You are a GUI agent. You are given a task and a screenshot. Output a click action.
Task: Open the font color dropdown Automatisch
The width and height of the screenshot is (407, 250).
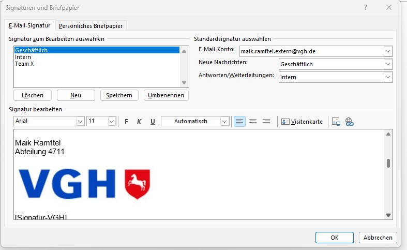(x=224, y=121)
